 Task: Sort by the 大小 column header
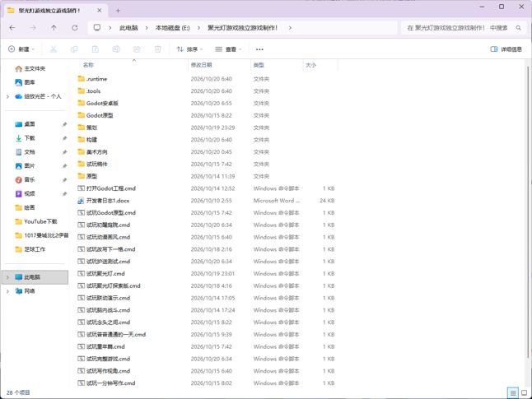point(310,65)
